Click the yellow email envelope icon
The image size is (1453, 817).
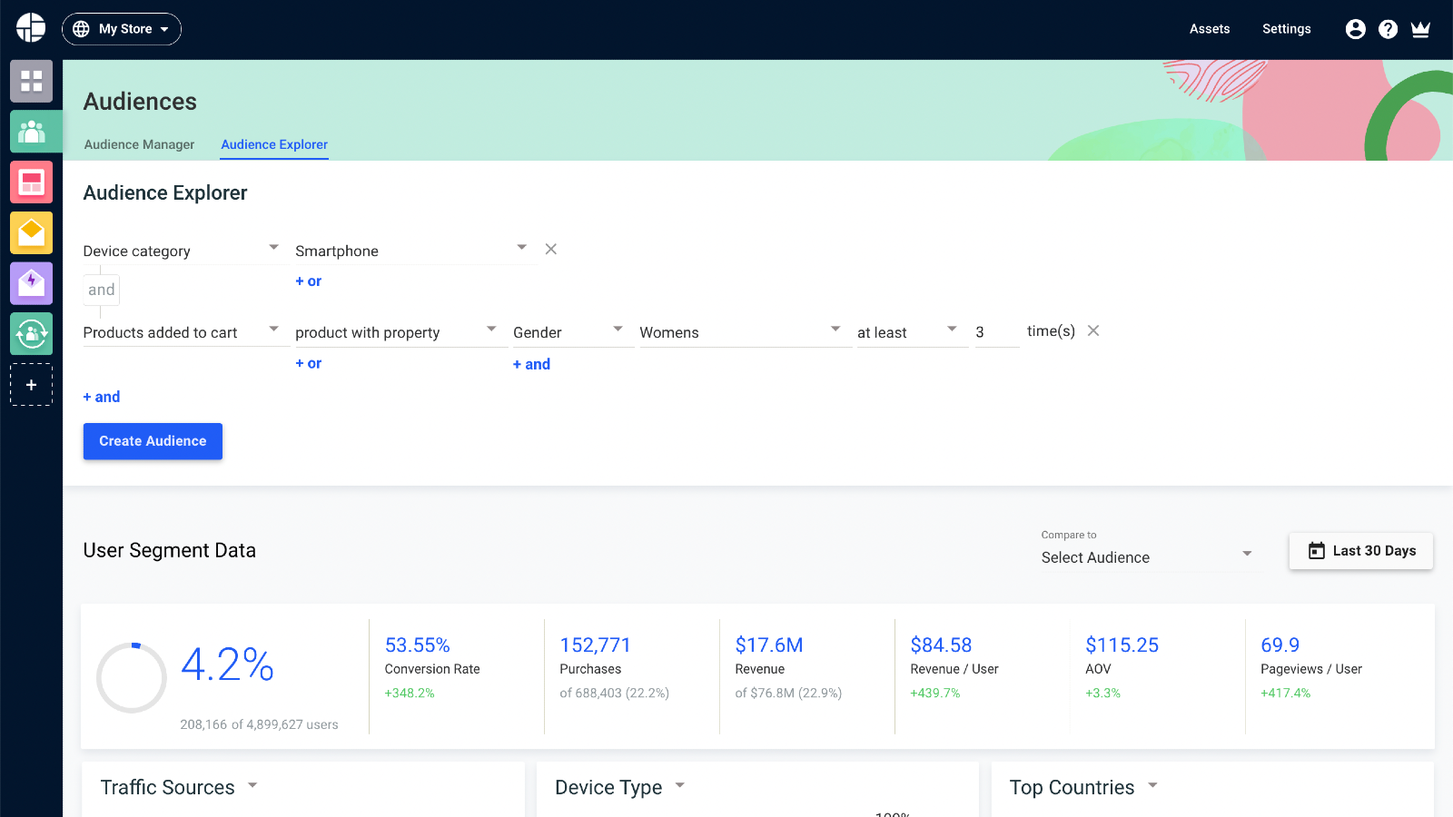coord(31,232)
